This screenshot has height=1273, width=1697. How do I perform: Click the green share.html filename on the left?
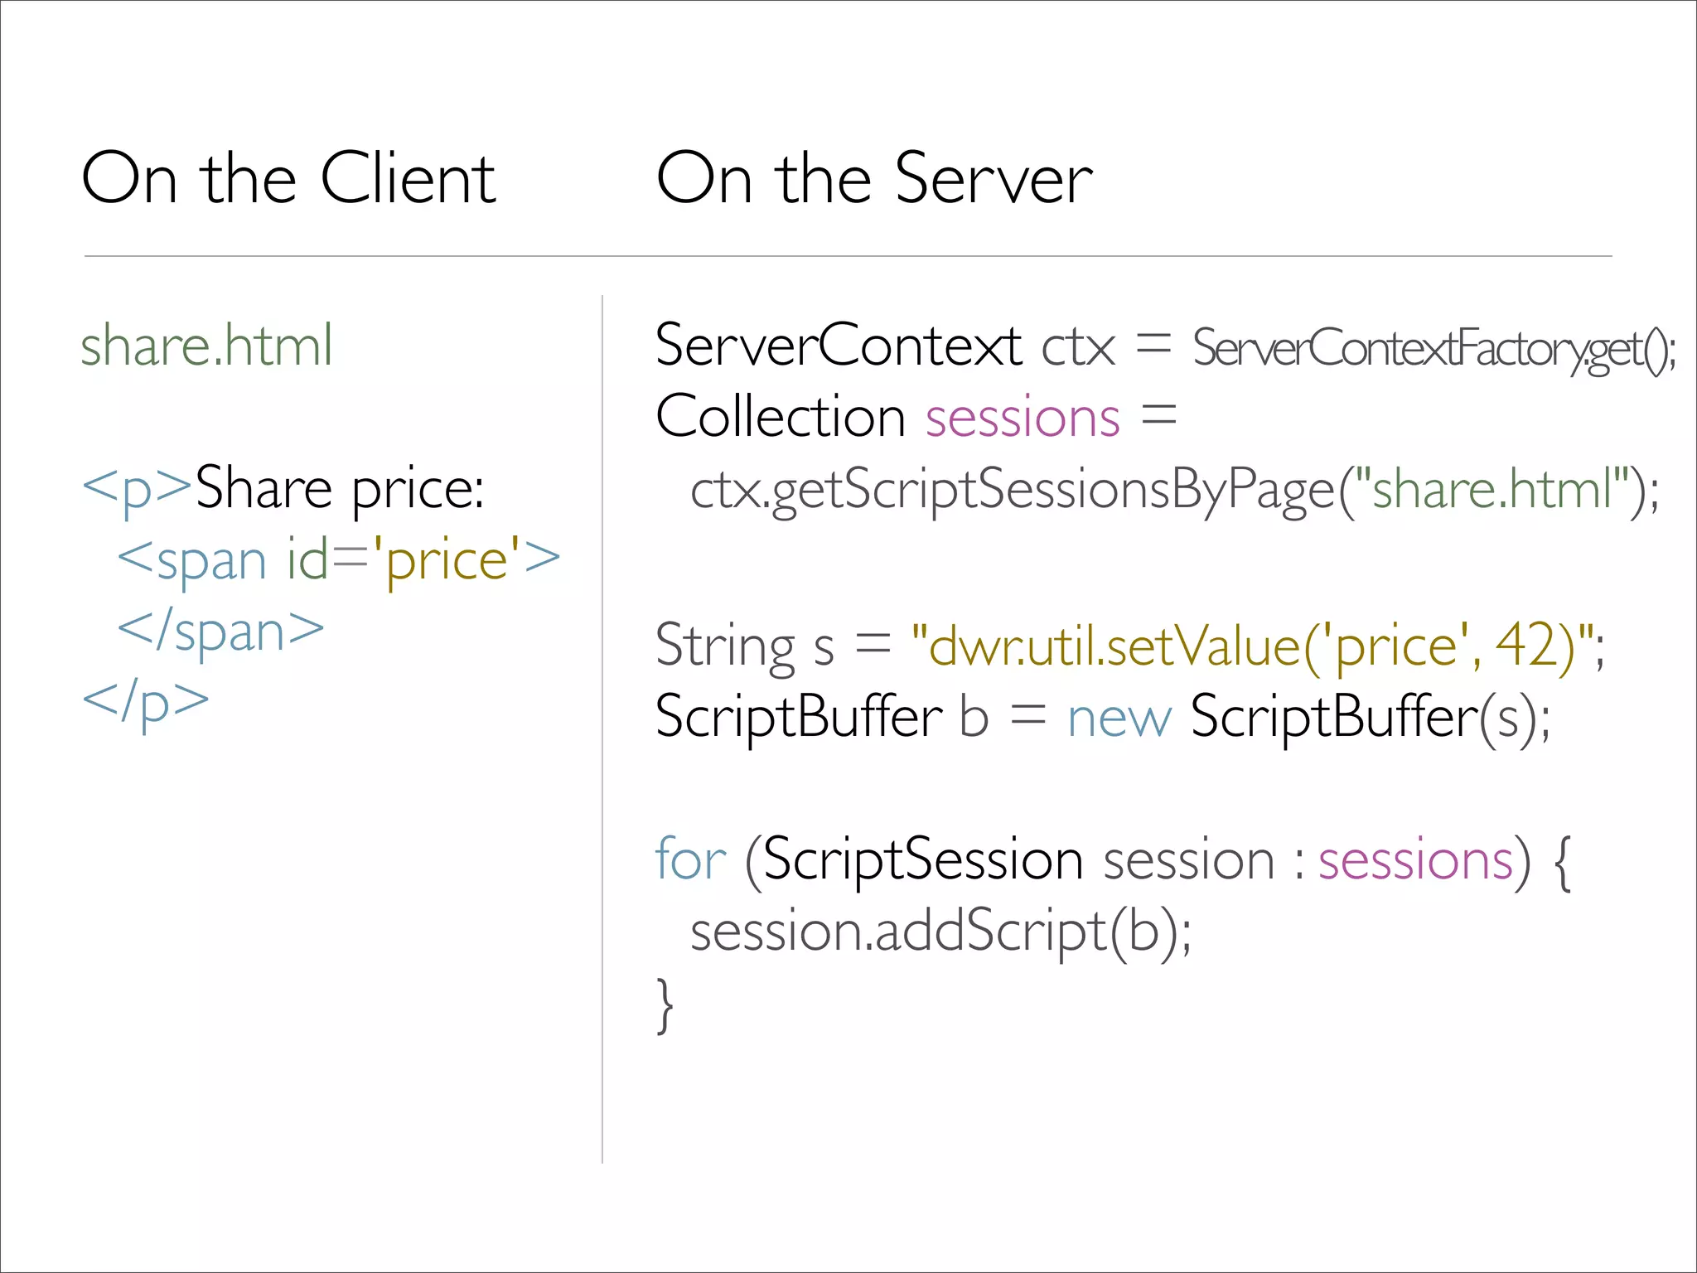point(206,346)
